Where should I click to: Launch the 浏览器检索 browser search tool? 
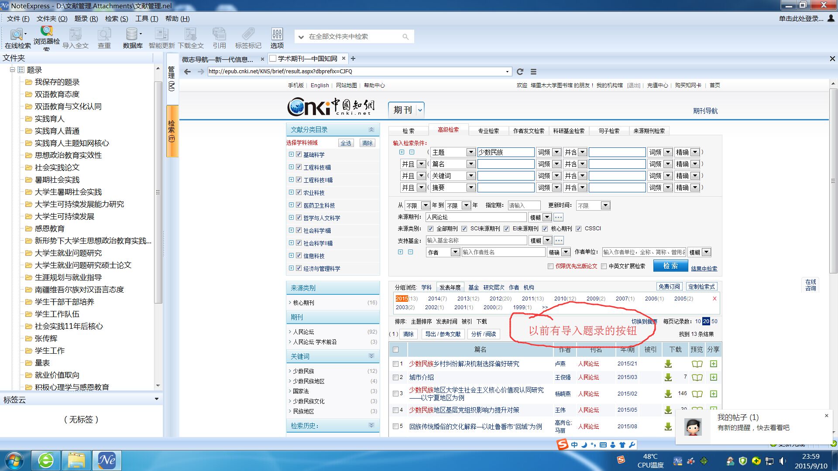pyautogui.click(x=46, y=38)
